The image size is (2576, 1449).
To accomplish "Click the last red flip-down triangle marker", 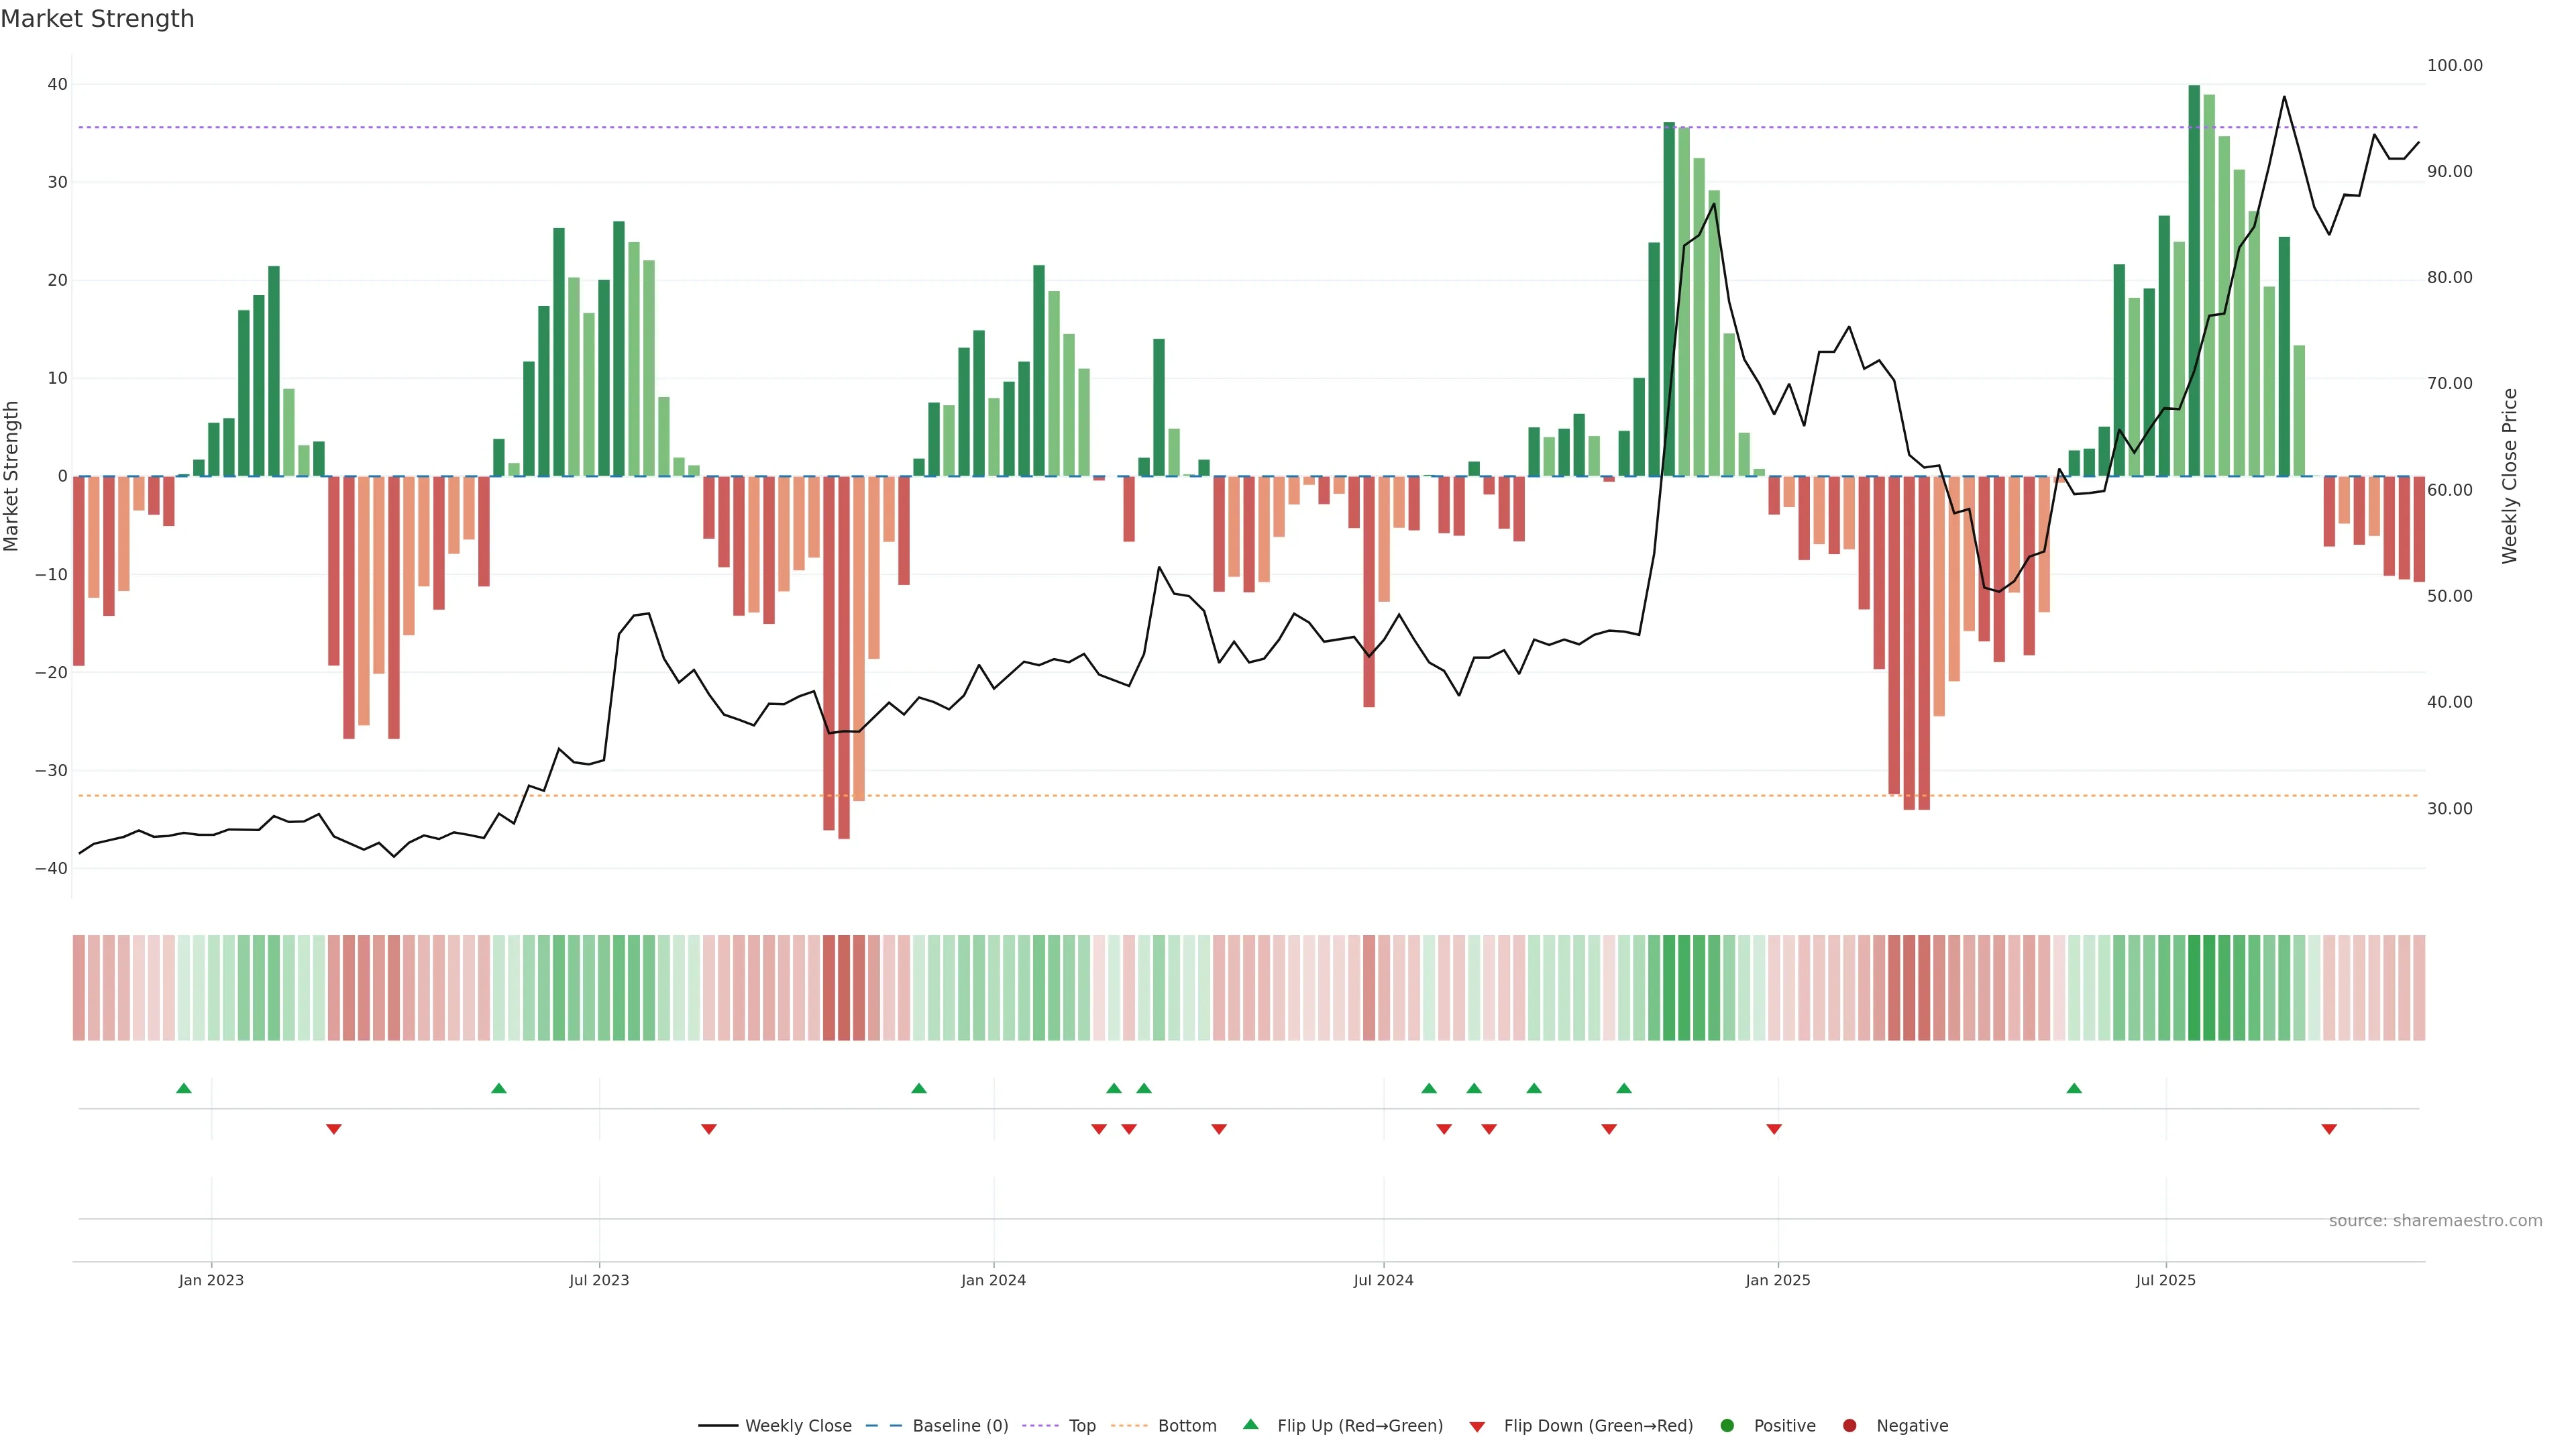I will click(x=2329, y=1129).
